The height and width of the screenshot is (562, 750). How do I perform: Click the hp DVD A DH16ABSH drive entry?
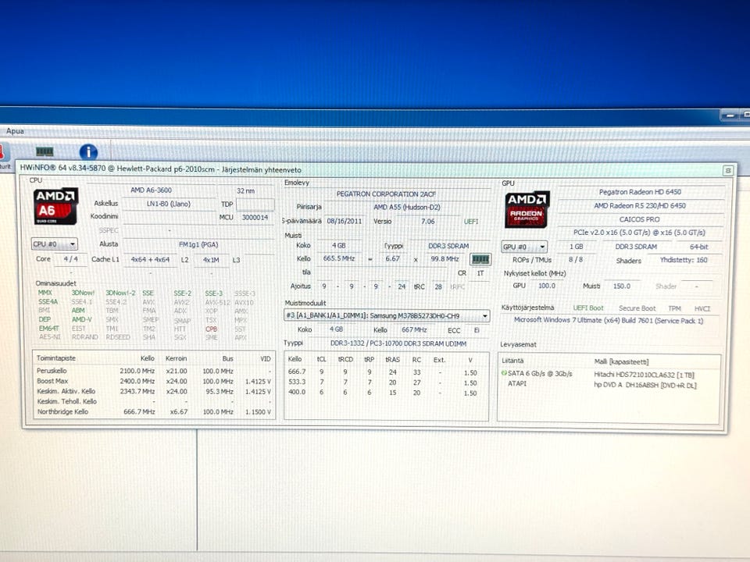tap(645, 385)
